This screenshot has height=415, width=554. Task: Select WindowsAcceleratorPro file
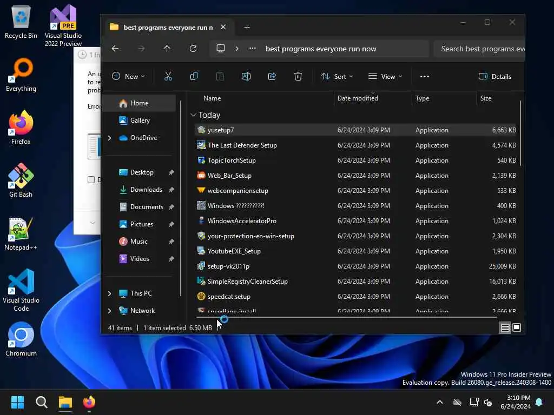pyautogui.click(x=355, y=221)
